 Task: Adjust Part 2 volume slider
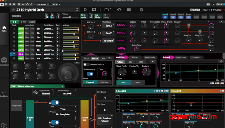click(x=71, y=34)
